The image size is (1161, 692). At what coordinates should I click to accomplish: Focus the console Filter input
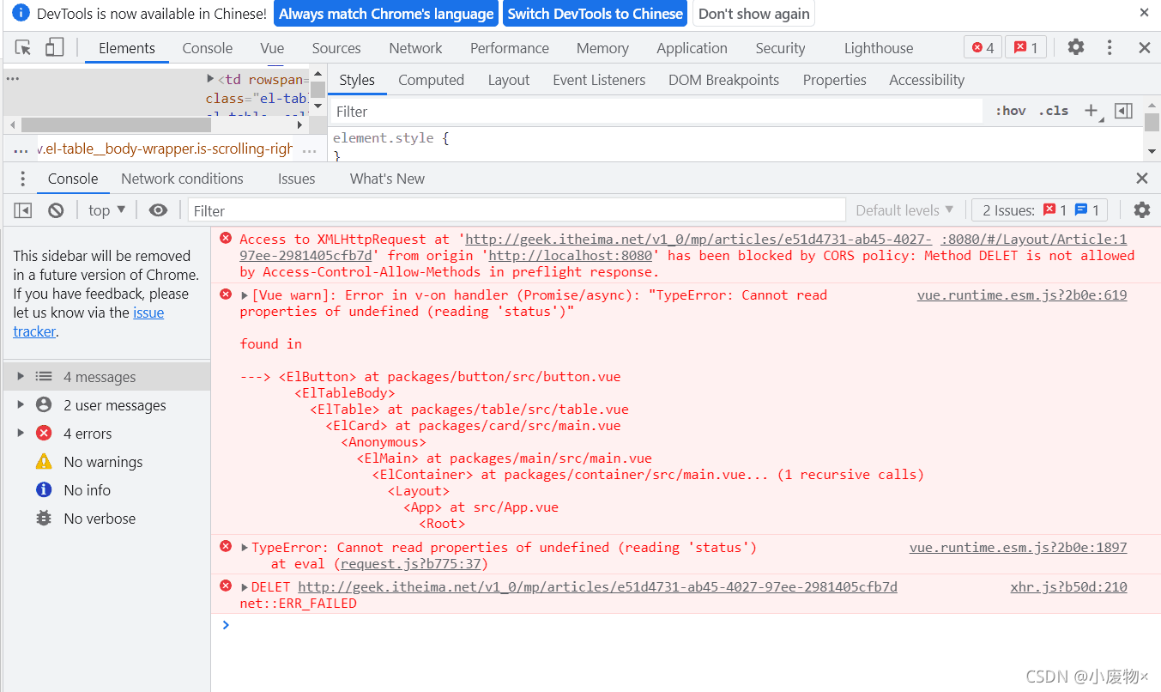pyautogui.click(x=517, y=210)
